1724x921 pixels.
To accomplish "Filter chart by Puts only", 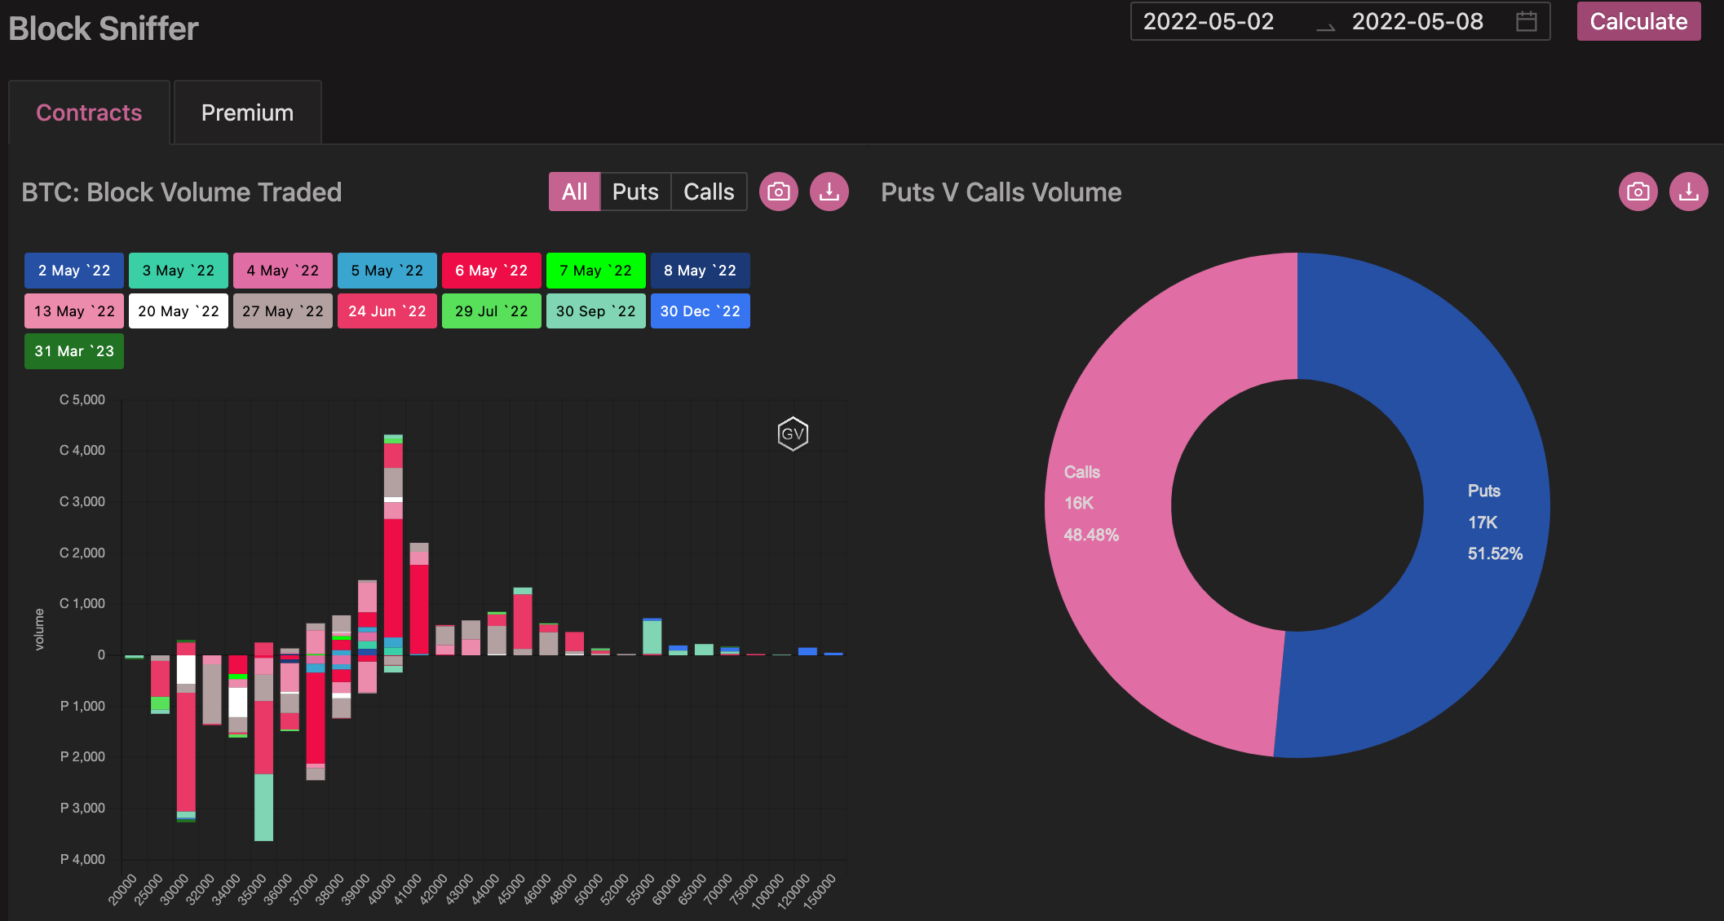I will 635,192.
